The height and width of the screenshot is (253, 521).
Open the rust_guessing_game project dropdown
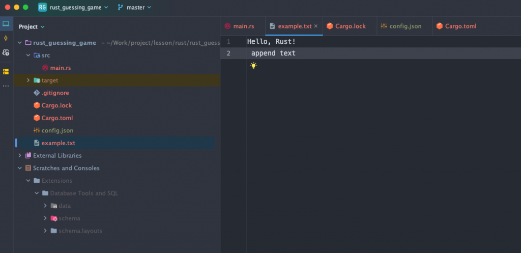coord(78,8)
